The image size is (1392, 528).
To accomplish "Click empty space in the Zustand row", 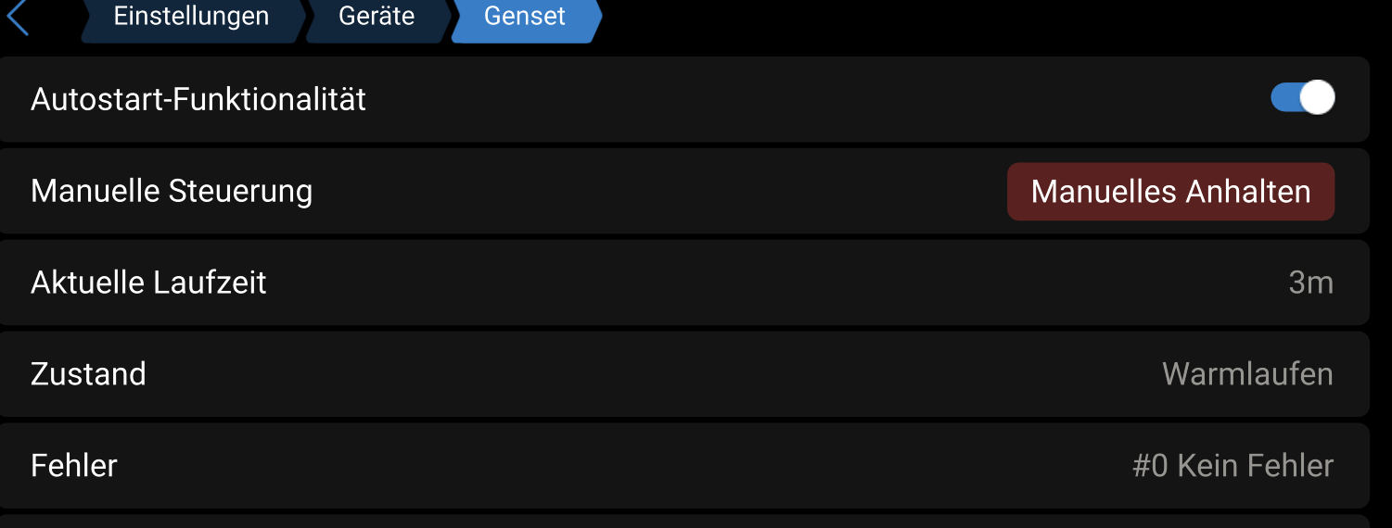I will coord(649,374).
